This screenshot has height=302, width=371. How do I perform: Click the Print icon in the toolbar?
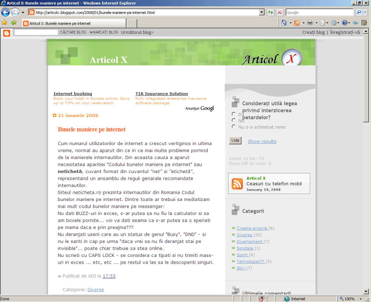tap(310, 23)
